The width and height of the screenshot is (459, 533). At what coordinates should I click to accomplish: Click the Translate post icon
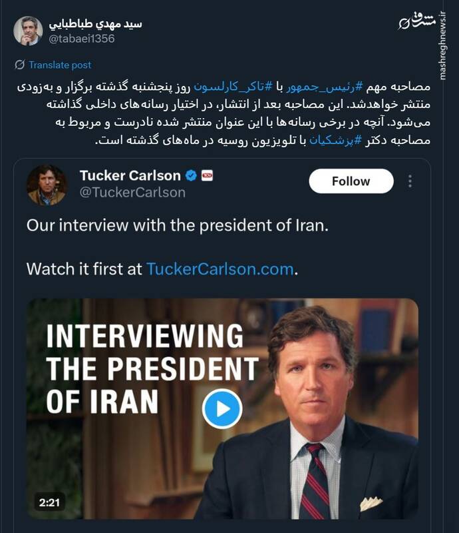19,65
